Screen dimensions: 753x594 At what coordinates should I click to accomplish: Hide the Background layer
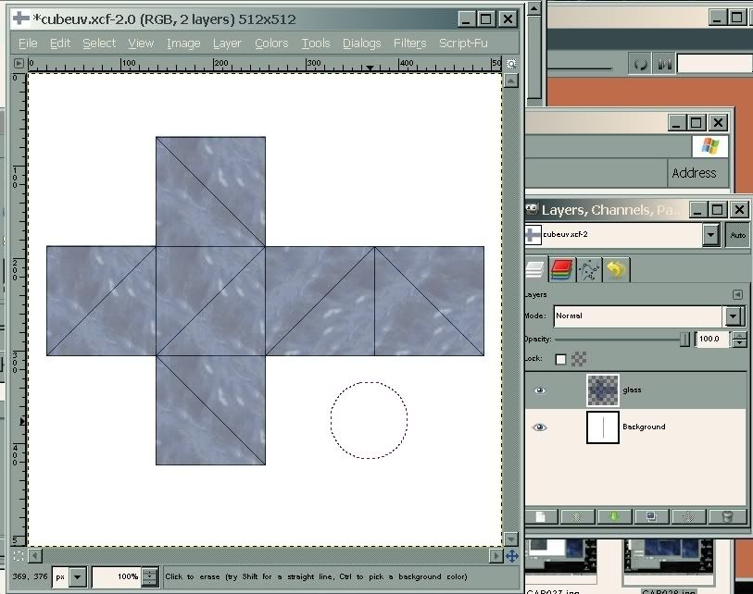click(540, 427)
